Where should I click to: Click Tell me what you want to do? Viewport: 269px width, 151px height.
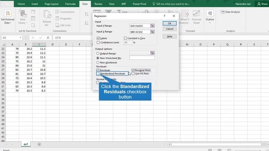point(171,4)
